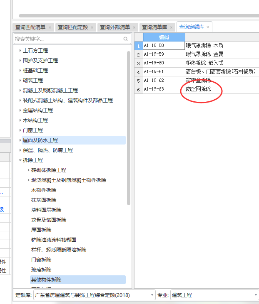The width and height of the screenshot is (259, 304).
Task: Expand the 装配式混凝土结构 node arrow
Action: click(x=20, y=100)
